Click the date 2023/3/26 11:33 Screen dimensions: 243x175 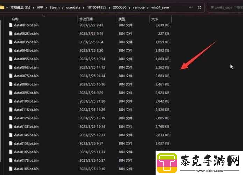(x=92, y=152)
